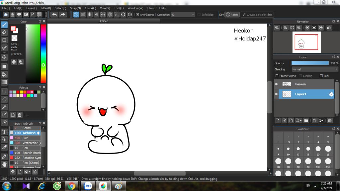Select the Magic Wand tool
Image resolution: width=340 pixels, height=191 pixels.
(4, 107)
